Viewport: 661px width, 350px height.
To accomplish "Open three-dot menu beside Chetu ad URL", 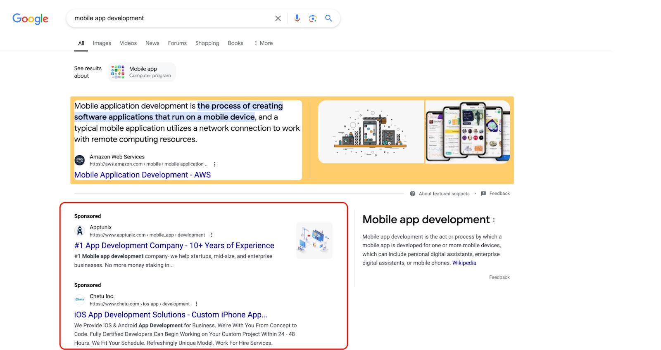I will pyautogui.click(x=196, y=304).
